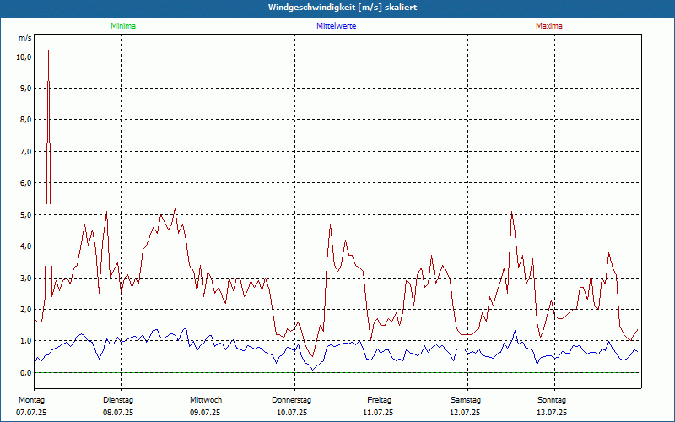Click the blue Mittelwerte legend label
This screenshot has height=422, width=675.
point(336,26)
